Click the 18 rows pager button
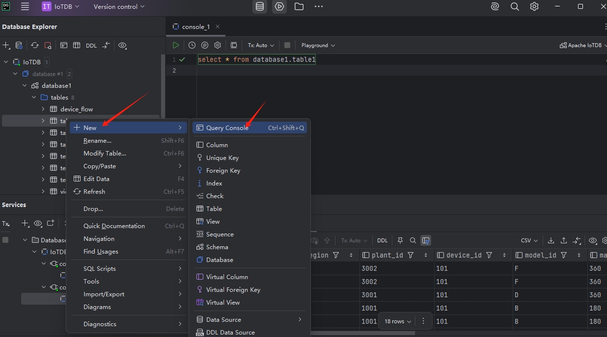The width and height of the screenshot is (607, 337). tap(397, 321)
